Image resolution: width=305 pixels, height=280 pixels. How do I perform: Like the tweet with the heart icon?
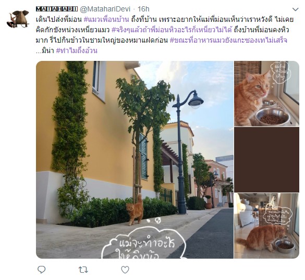(x=125, y=270)
